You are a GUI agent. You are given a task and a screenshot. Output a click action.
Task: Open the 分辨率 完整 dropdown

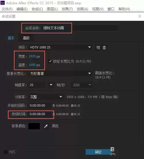tap(46, 97)
